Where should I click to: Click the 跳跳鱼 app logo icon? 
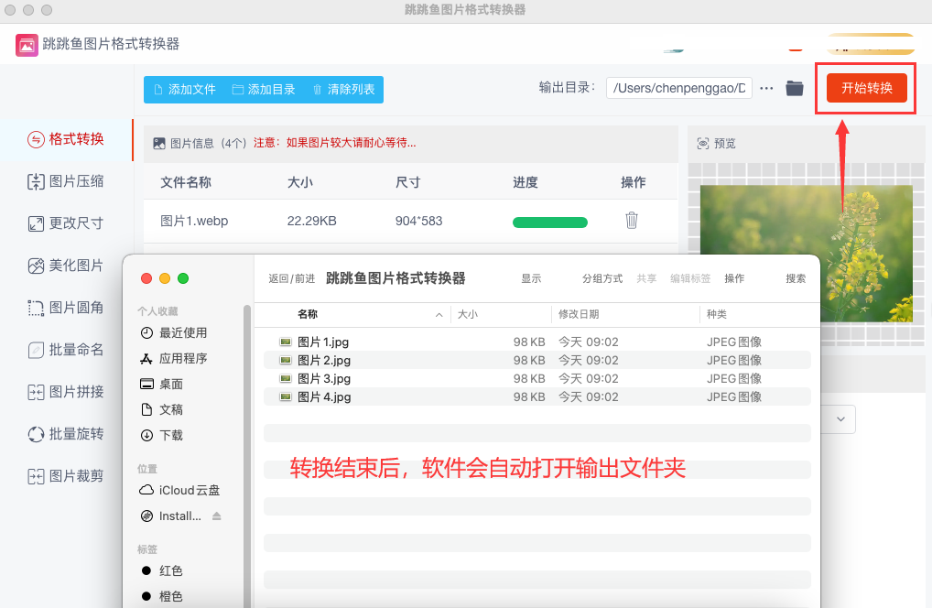click(27, 45)
